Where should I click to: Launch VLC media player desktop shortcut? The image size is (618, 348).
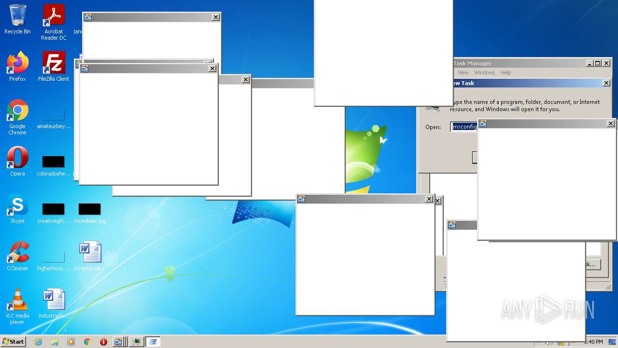click(x=17, y=306)
